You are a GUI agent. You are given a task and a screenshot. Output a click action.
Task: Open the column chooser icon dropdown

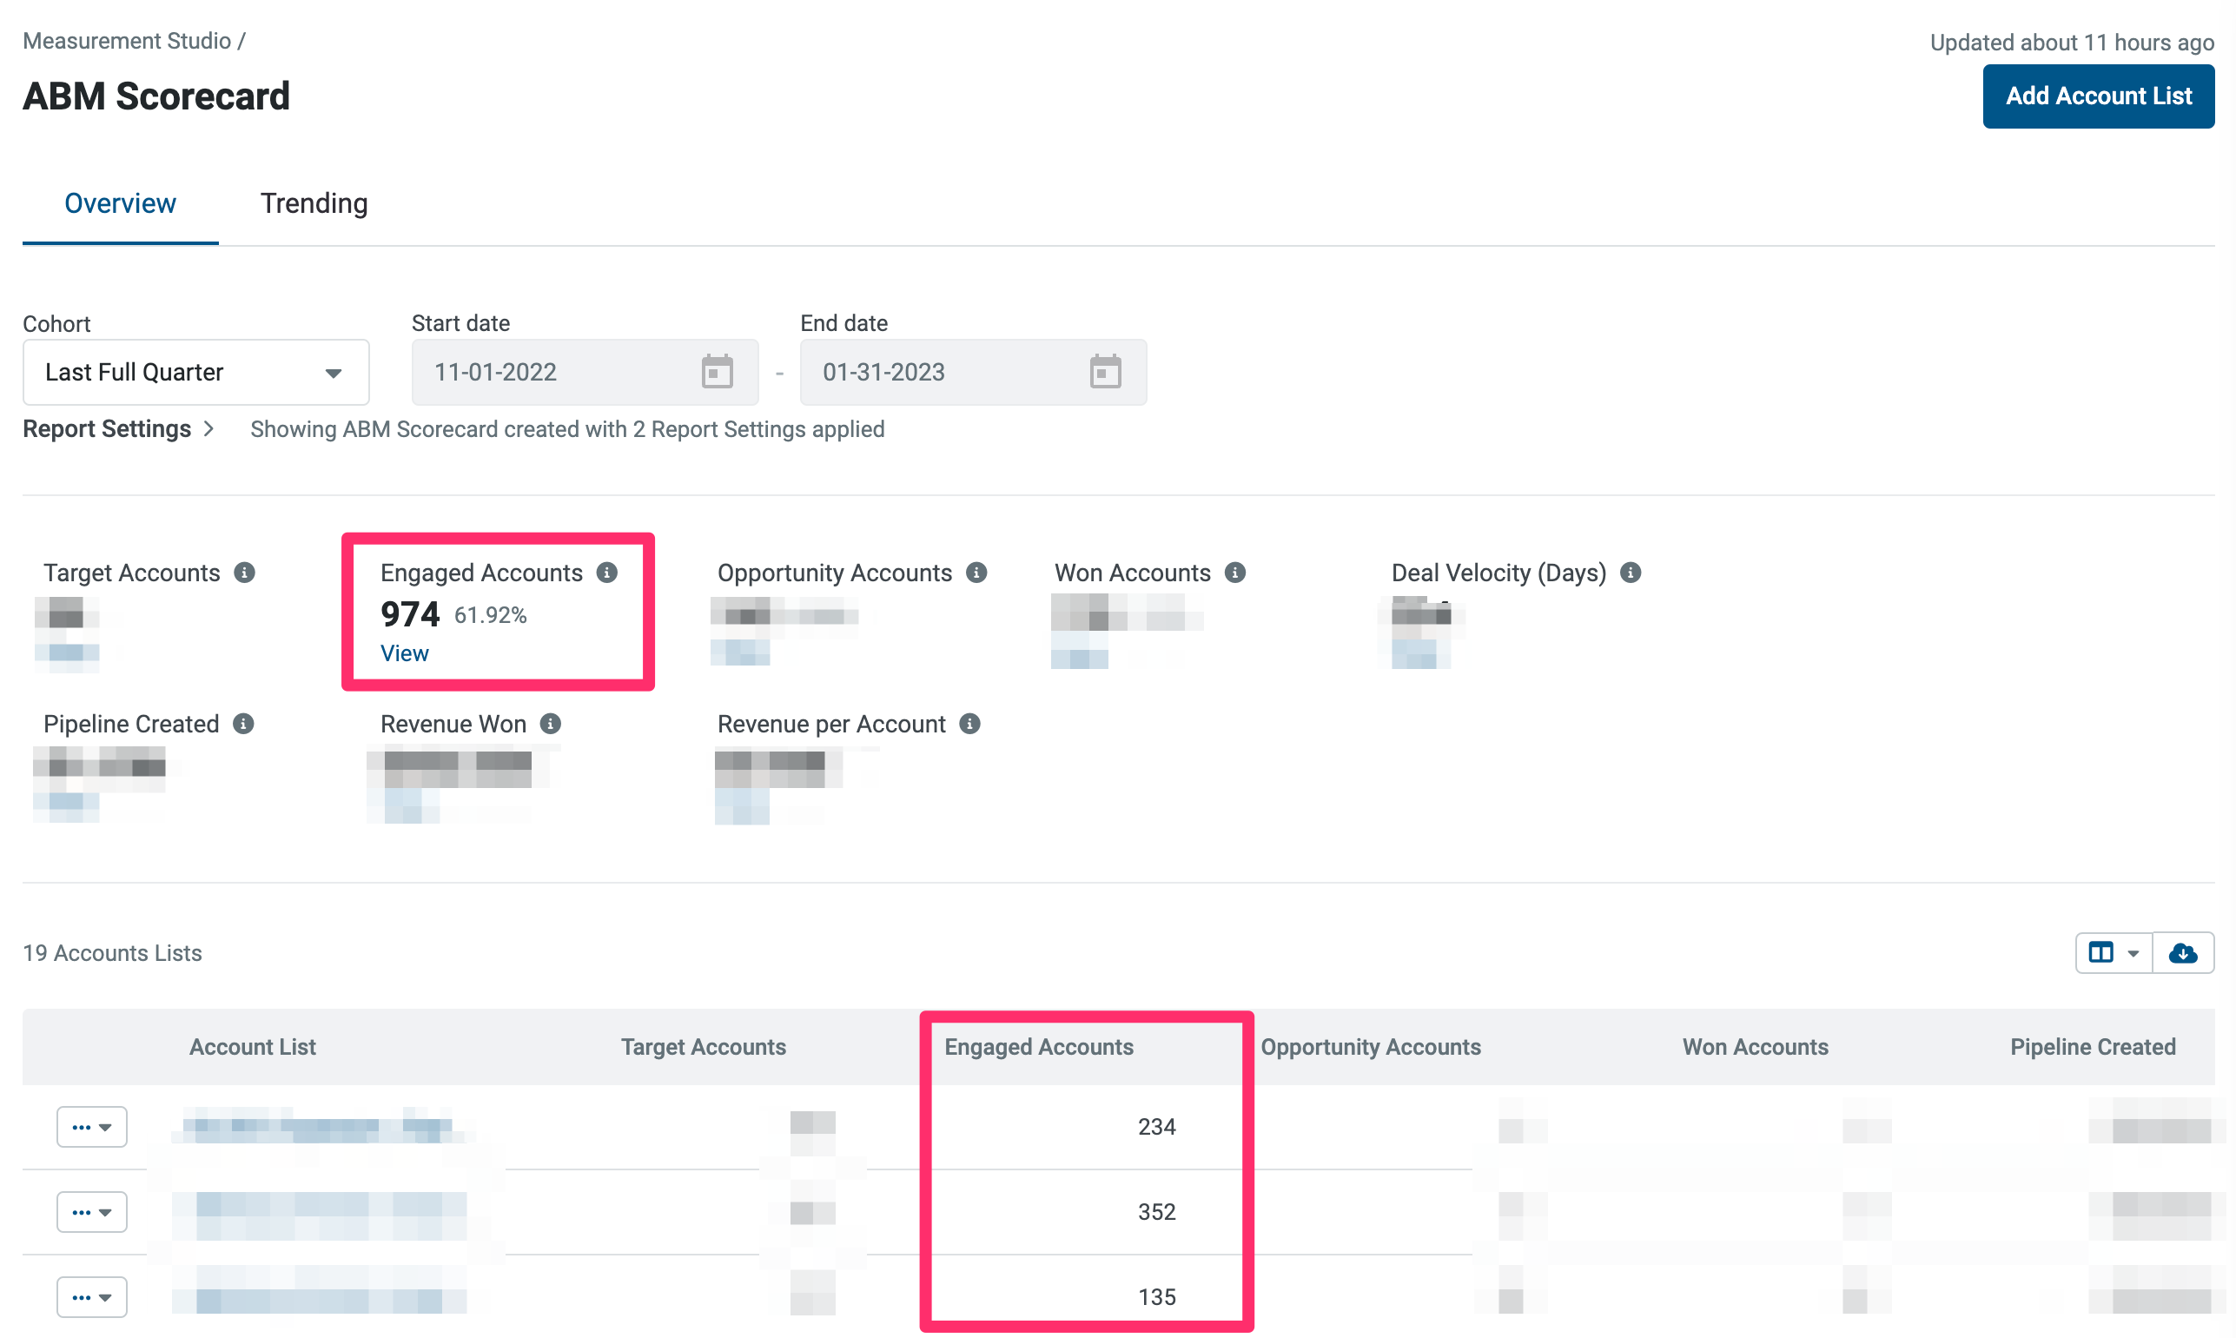coord(2114,953)
